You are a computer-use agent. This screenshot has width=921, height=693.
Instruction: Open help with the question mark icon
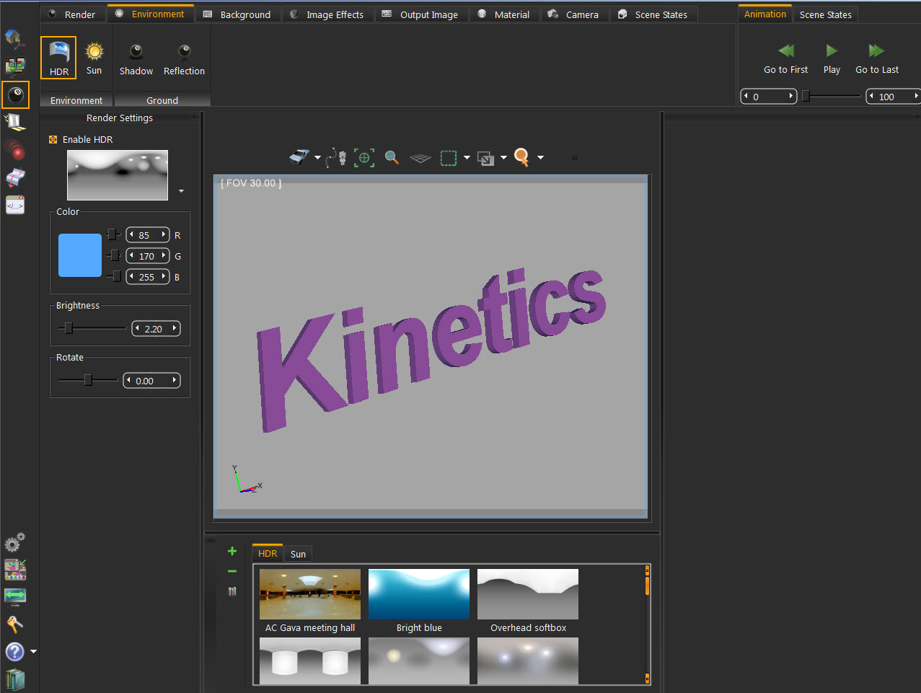14,652
